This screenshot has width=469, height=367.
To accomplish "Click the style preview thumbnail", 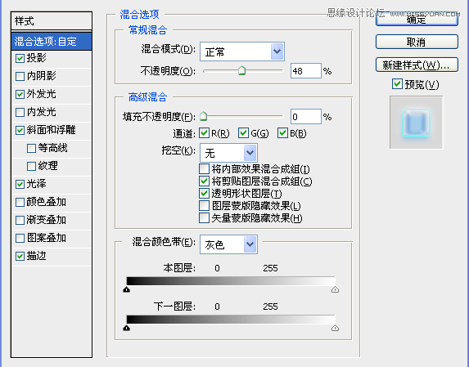I will click(416, 123).
